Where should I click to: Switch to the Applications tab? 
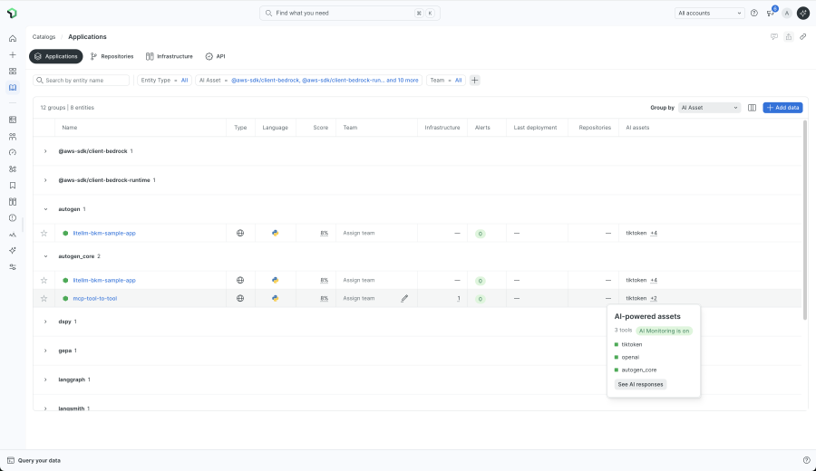tap(55, 56)
